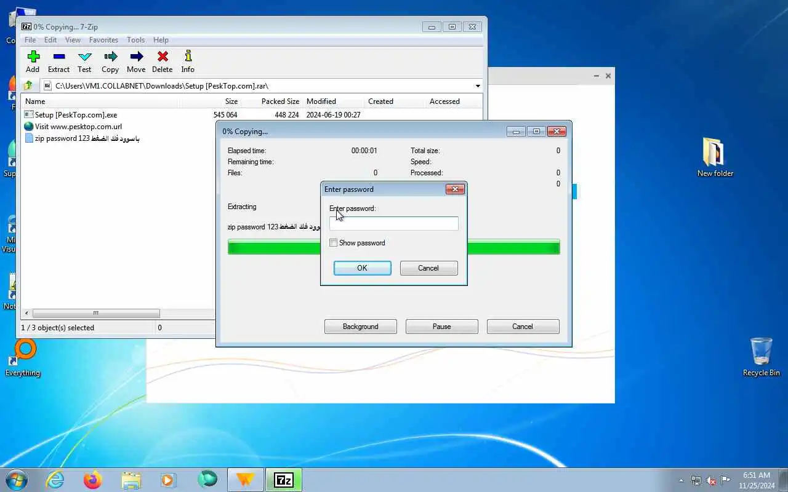Select Visit www.pesktop.com.url file
The width and height of the screenshot is (788, 492).
73,127
